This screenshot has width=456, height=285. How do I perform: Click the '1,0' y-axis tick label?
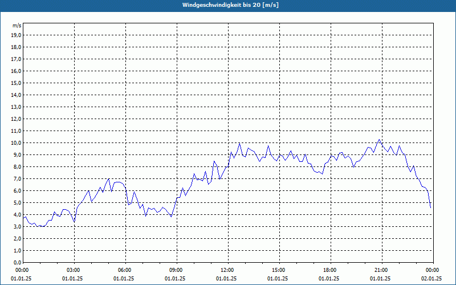(17, 250)
